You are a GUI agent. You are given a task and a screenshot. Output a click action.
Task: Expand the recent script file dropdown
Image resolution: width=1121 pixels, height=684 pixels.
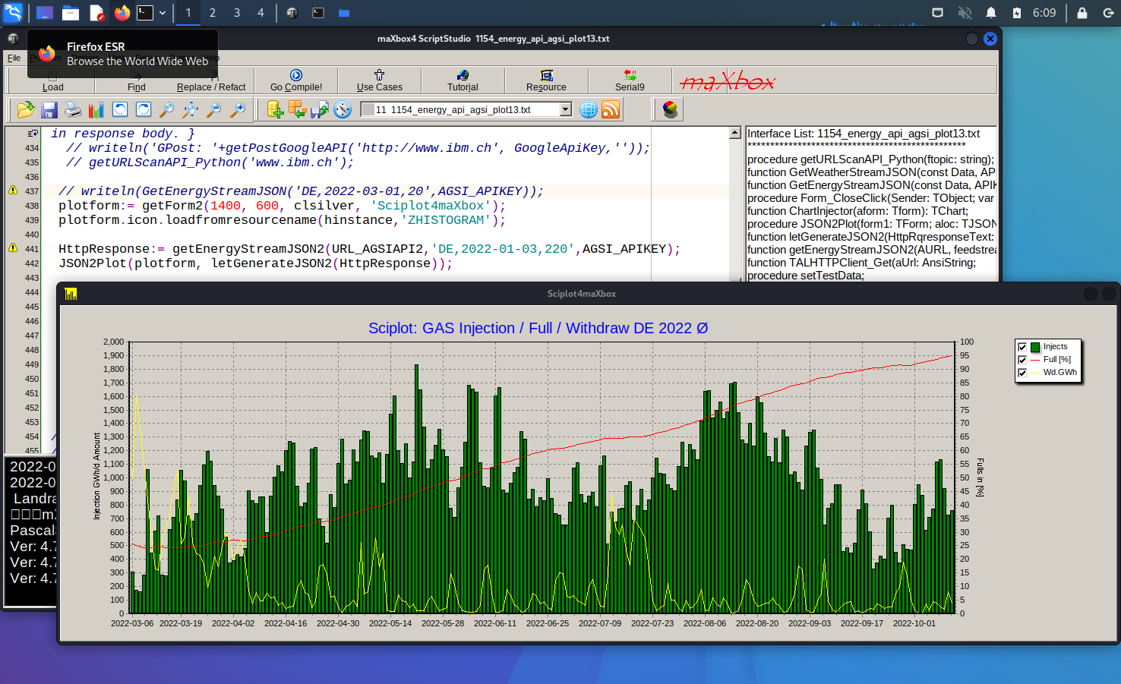point(565,110)
